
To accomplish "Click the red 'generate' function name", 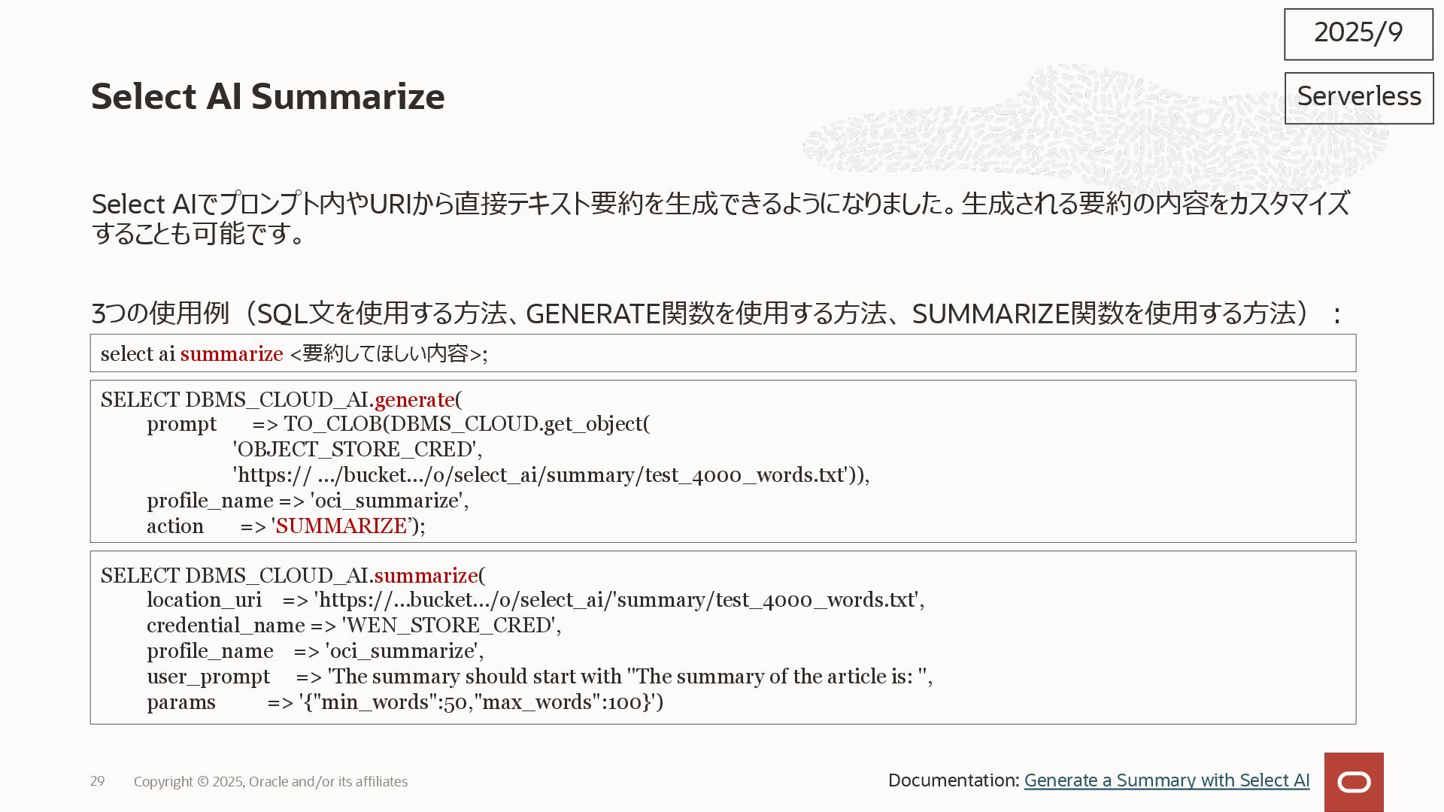I will (414, 399).
